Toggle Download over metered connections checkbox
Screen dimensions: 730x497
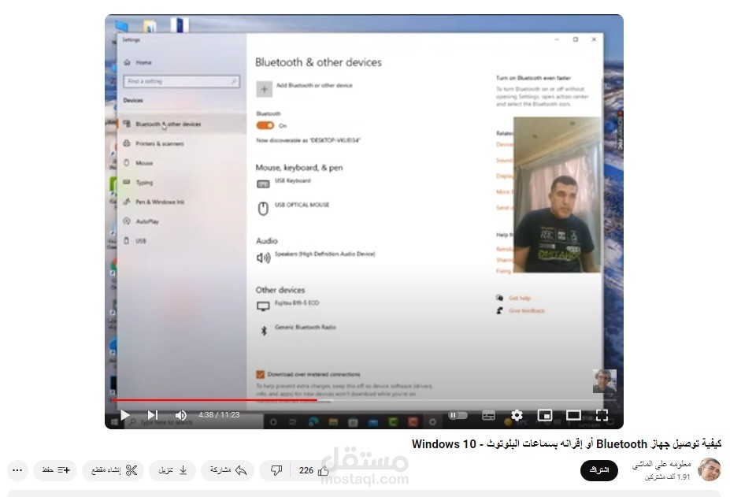coord(260,374)
